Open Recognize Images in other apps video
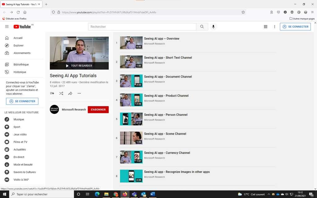The height and width of the screenshot is (198, 317). (x=177, y=172)
